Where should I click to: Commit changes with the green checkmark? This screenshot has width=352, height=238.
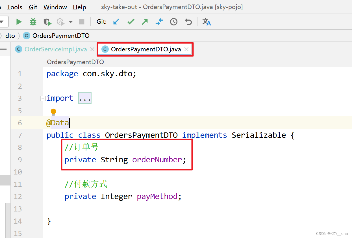(x=131, y=22)
